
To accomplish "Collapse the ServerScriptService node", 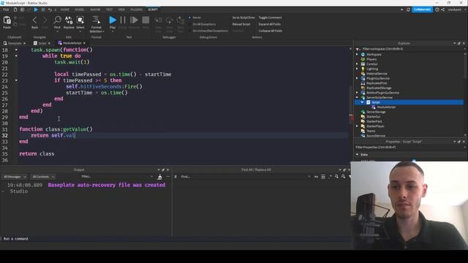I will [x=357, y=97].
